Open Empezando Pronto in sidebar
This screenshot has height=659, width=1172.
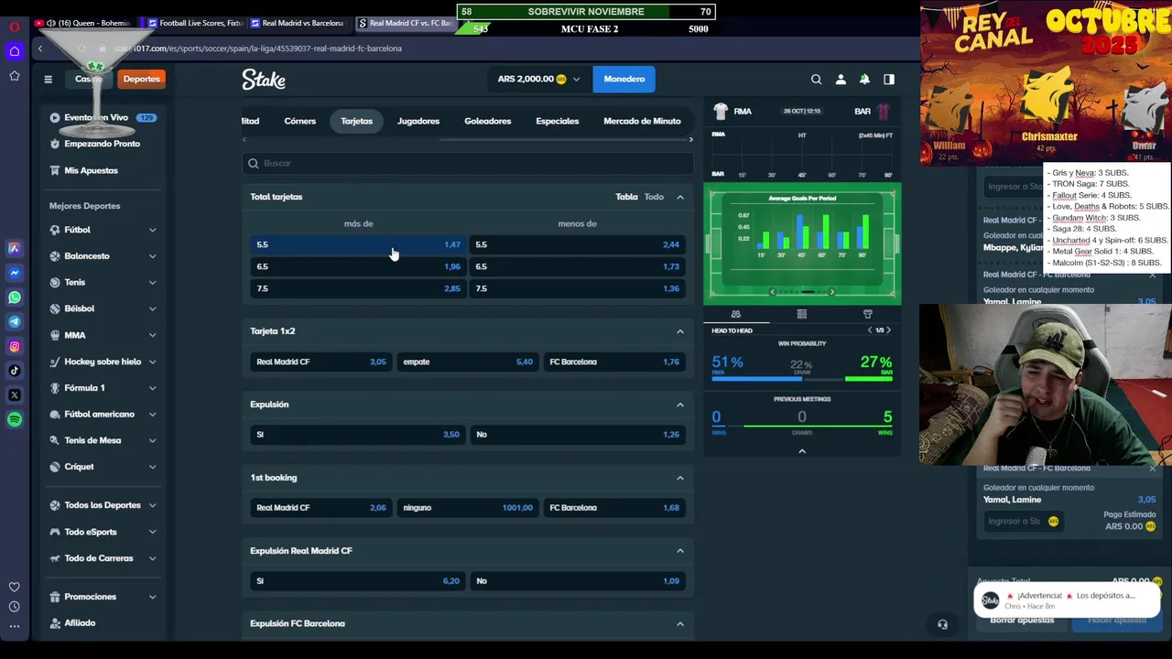pyautogui.click(x=102, y=144)
